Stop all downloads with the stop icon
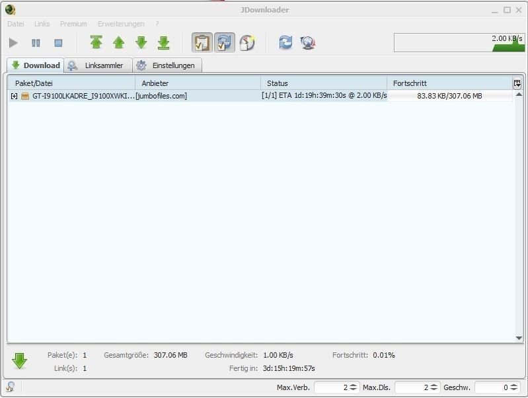The height and width of the screenshot is (398, 528). pyautogui.click(x=58, y=43)
